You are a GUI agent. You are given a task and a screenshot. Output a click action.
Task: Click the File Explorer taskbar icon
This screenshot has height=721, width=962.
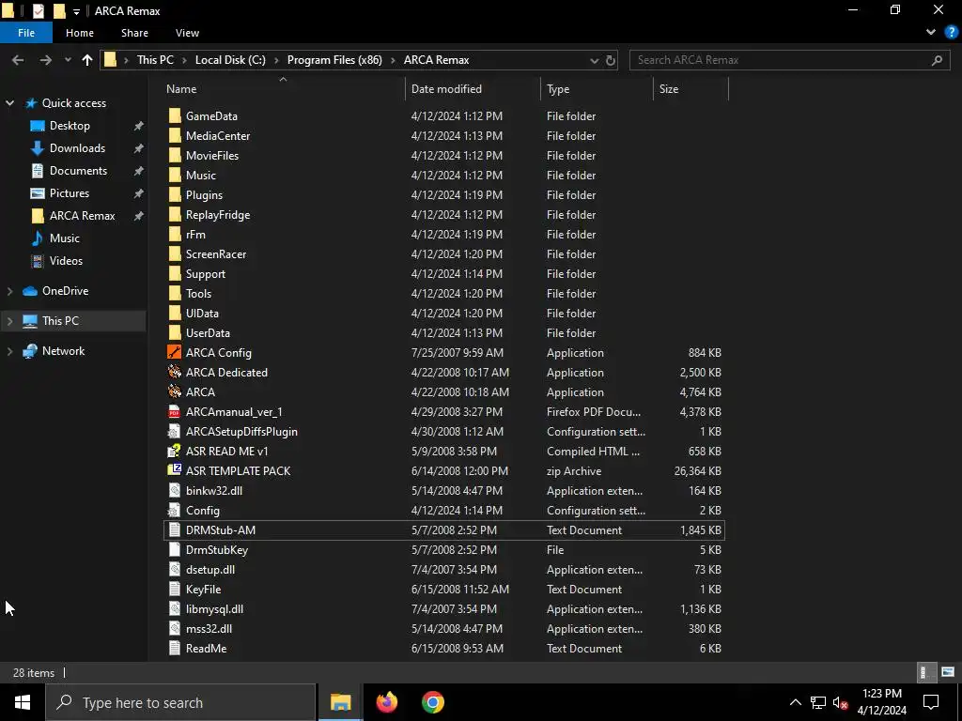340,702
